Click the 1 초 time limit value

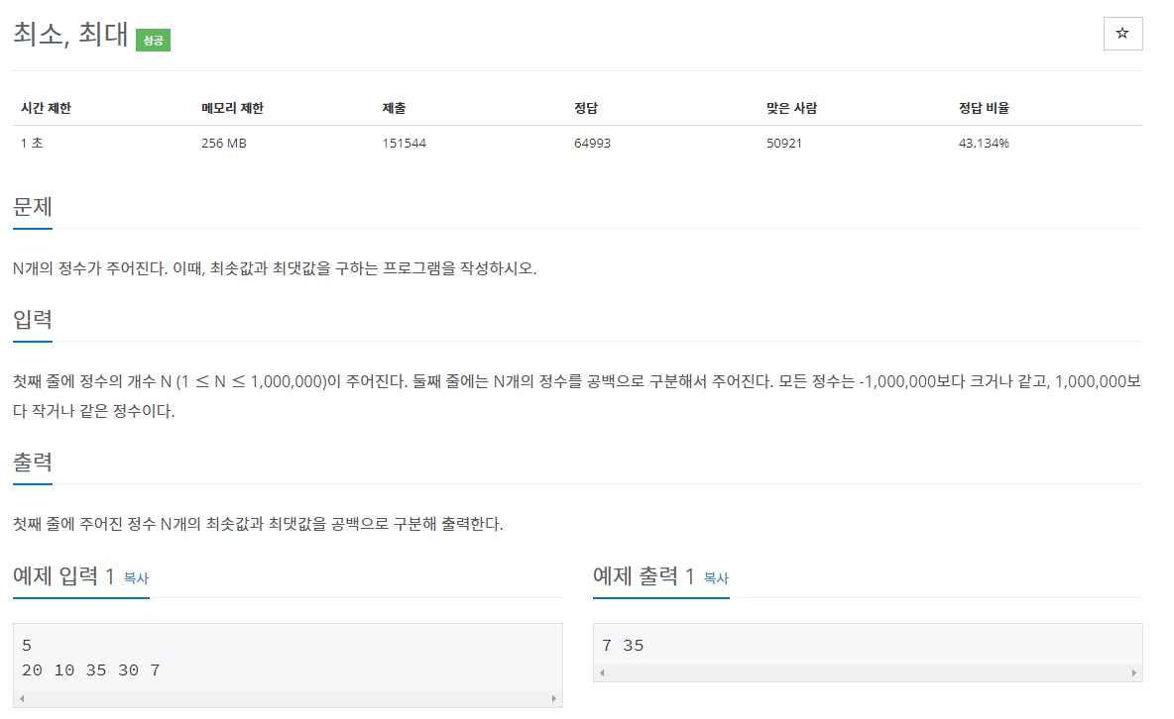[32, 143]
